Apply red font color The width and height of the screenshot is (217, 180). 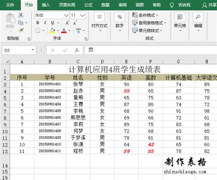(64, 31)
